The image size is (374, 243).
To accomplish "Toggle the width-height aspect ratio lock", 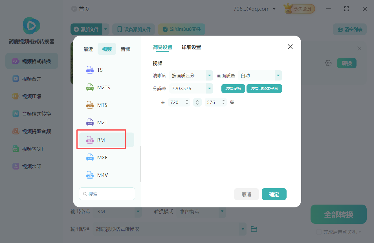I will click(197, 102).
